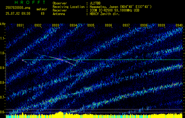The width and height of the screenshot is (185, 118).
Task: Click the Observer label
Action: tap(60, 3)
